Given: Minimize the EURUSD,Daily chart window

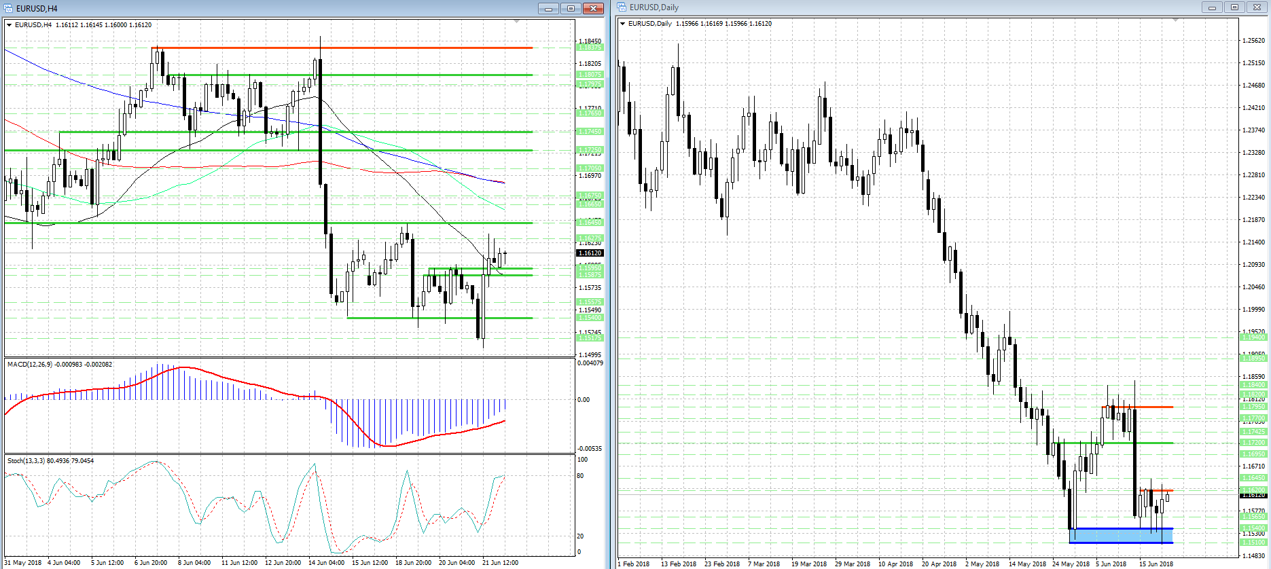Looking at the screenshot, I should pyautogui.click(x=1211, y=7).
